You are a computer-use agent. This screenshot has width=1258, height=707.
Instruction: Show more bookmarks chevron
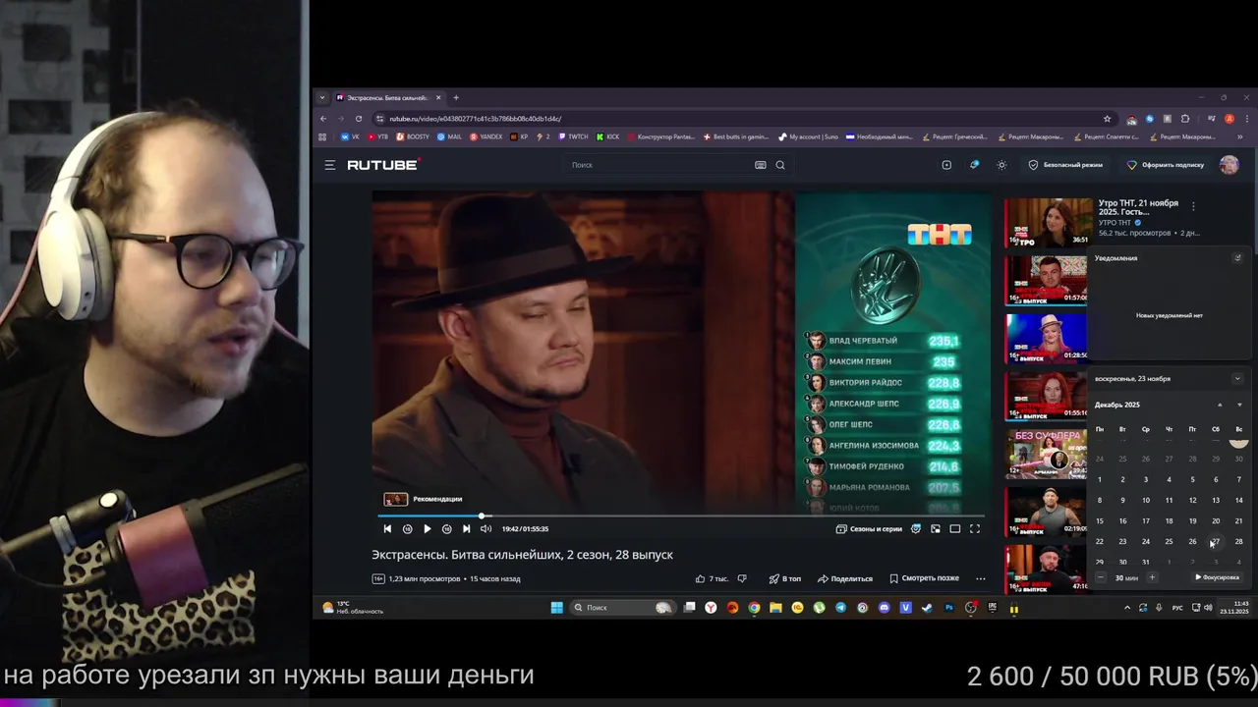point(1240,136)
